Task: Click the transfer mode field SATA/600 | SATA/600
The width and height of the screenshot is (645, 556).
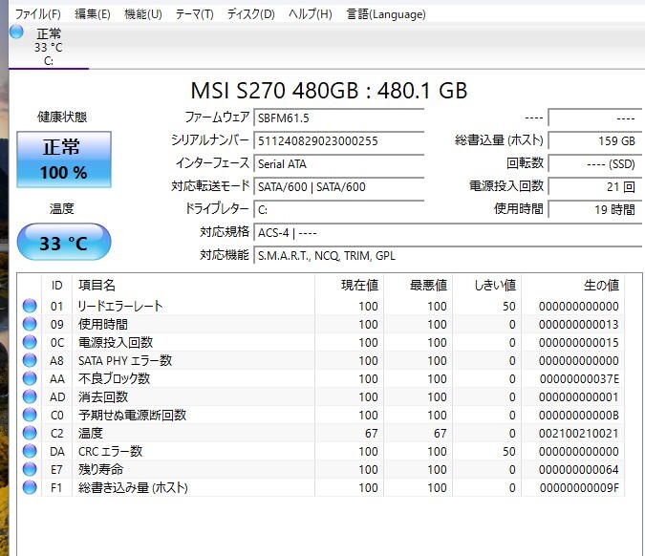Action: [339, 187]
